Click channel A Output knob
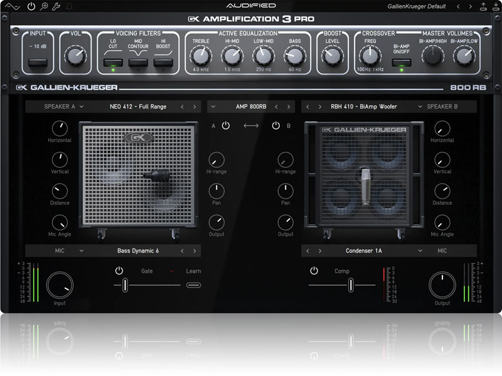The height and width of the screenshot is (376, 502). pyautogui.click(x=216, y=222)
